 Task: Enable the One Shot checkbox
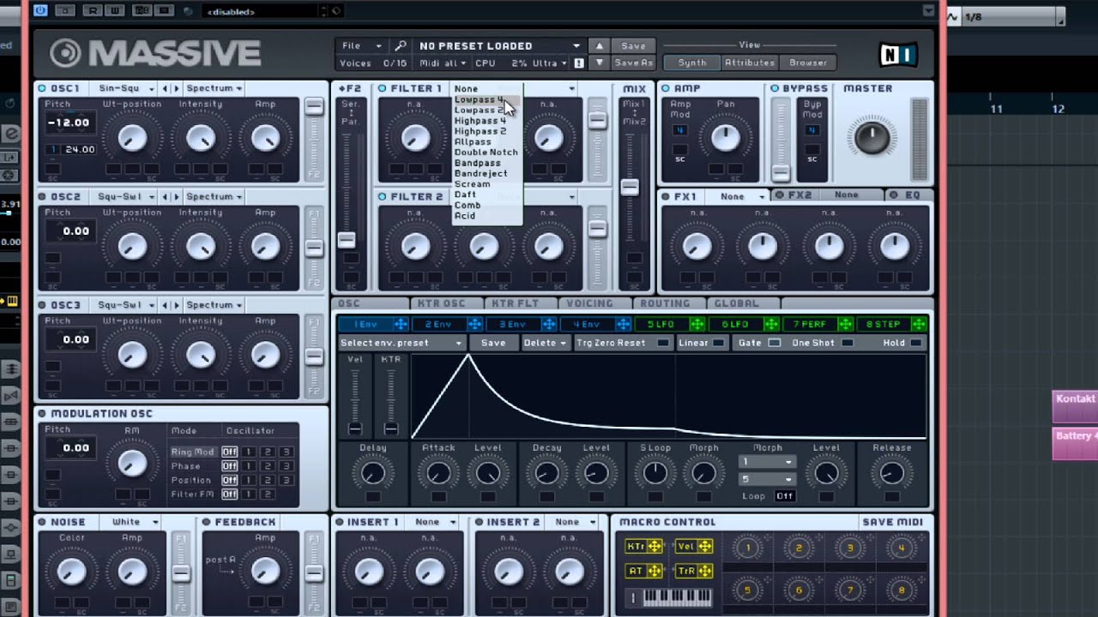(848, 343)
